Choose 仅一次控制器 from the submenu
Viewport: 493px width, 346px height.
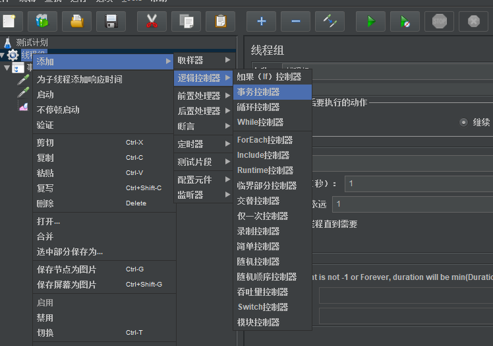click(x=273, y=216)
